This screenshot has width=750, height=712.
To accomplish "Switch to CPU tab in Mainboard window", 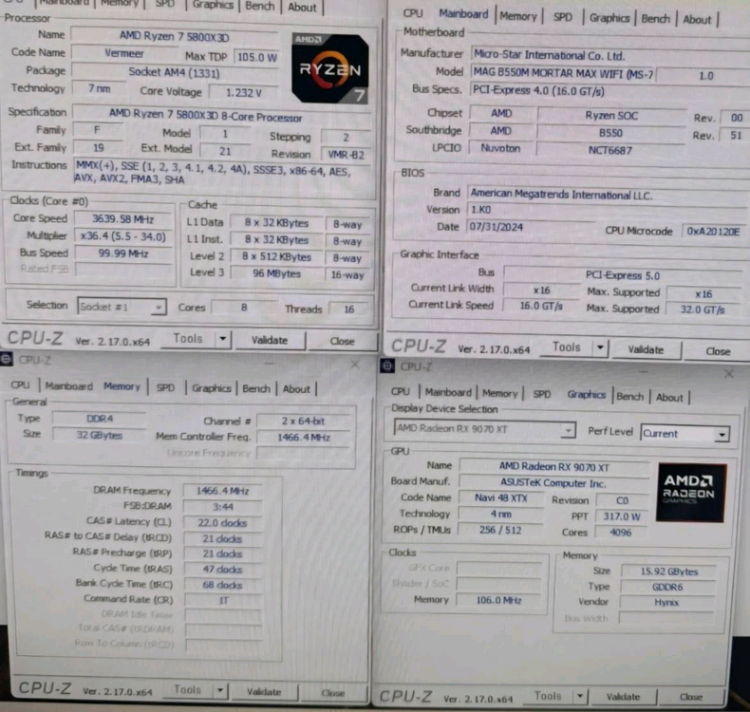I will pyautogui.click(x=412, y=13).
